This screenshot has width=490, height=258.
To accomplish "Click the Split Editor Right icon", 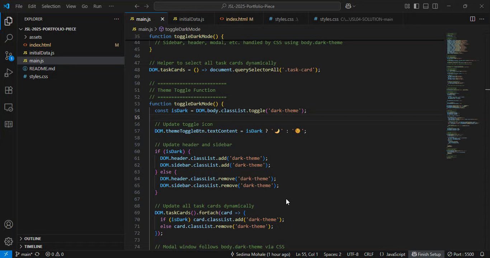I will [x=472, y=19].
